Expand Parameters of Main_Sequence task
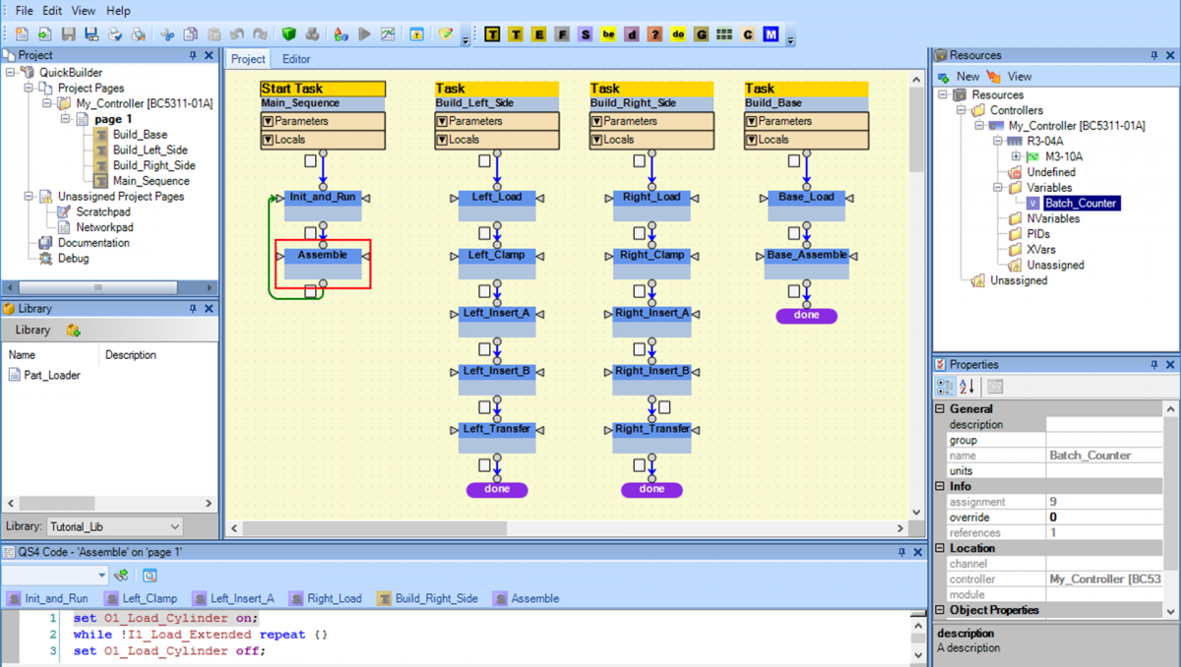The height and width of the screenshot is (667, 1181). pos(268,122)
